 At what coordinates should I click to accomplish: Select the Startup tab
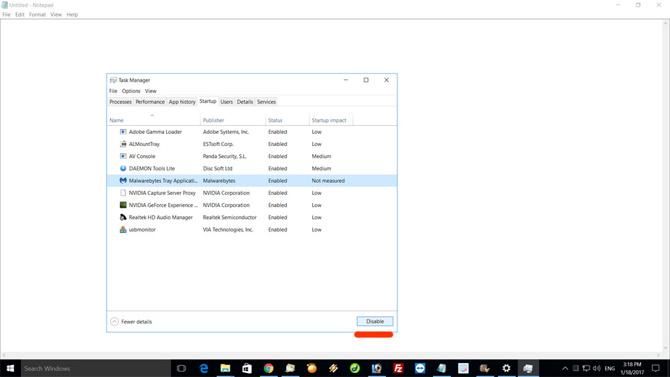(x=208, y=101)
